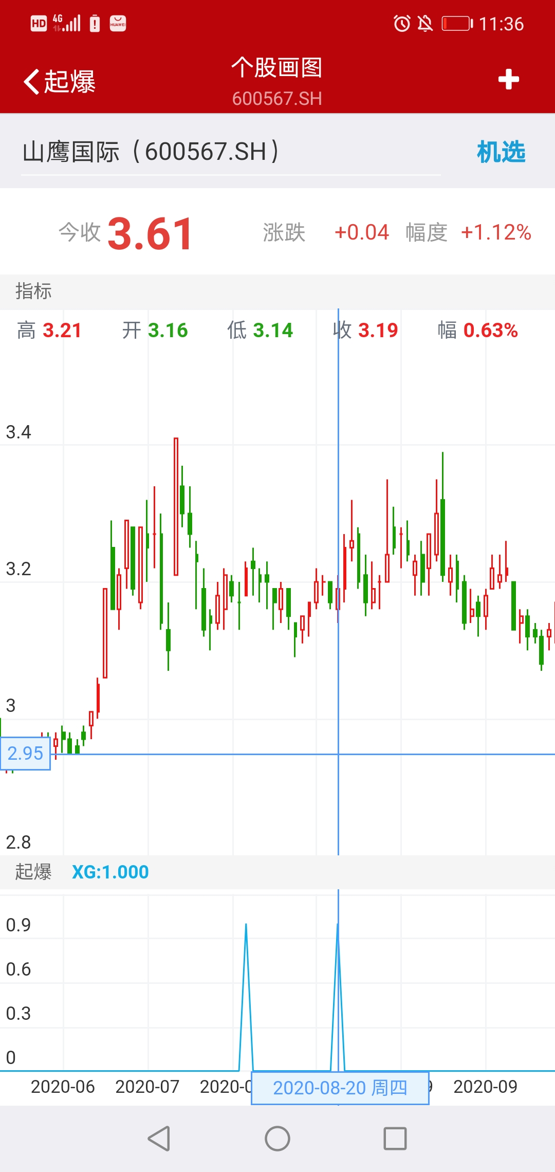The image size is (555, 1172).
Task: Tap the muted bell notification icon
Action: click(425, 24)
